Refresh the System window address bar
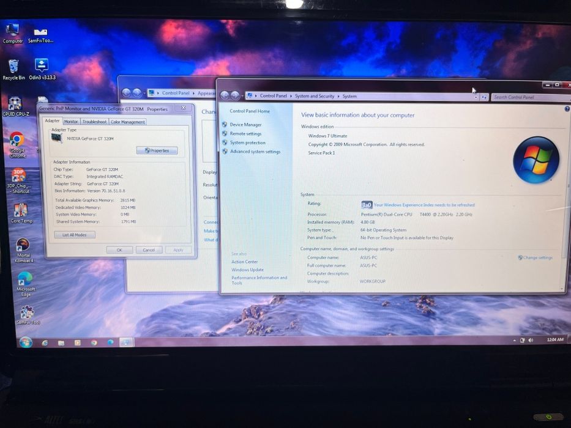The image size is (571, 428). (484, 97)
